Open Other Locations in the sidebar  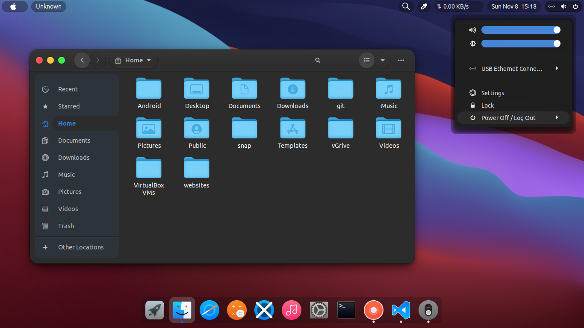77,247
